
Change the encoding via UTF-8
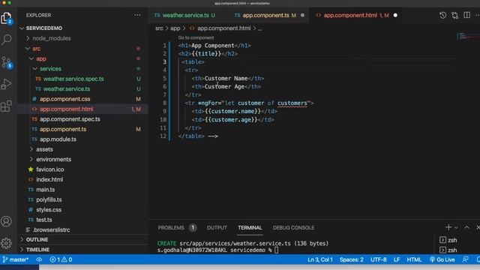[378, 259]
